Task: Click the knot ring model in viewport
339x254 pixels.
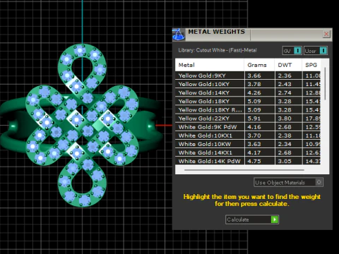Action: click(82, 125)
